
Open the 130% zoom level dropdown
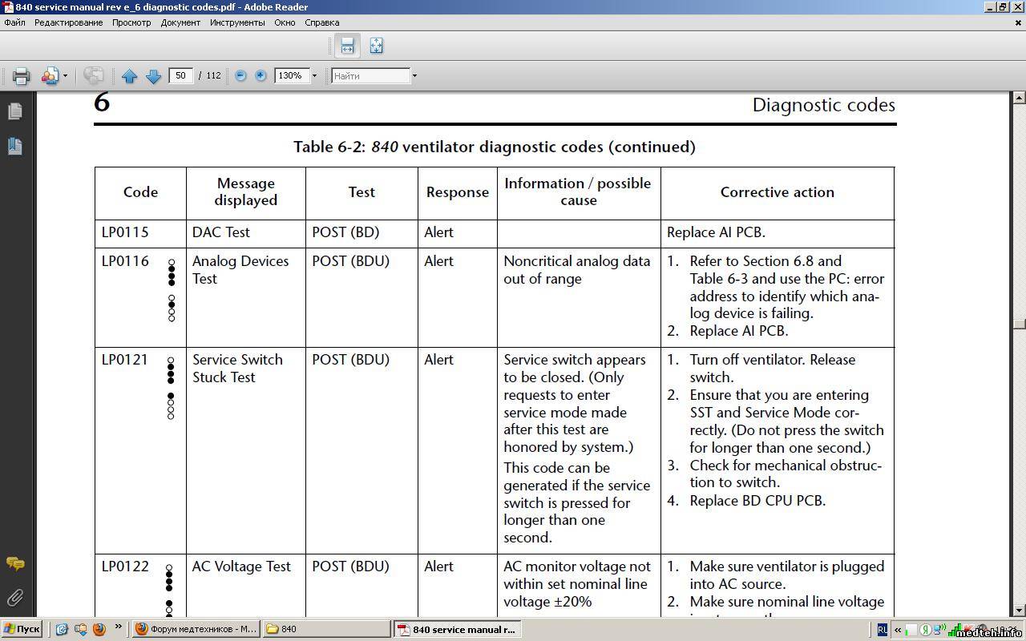click(x=314, y=76)
